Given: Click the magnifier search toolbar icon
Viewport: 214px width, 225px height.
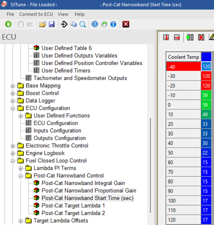Looking at the screenshot, I should coord(83,24).
